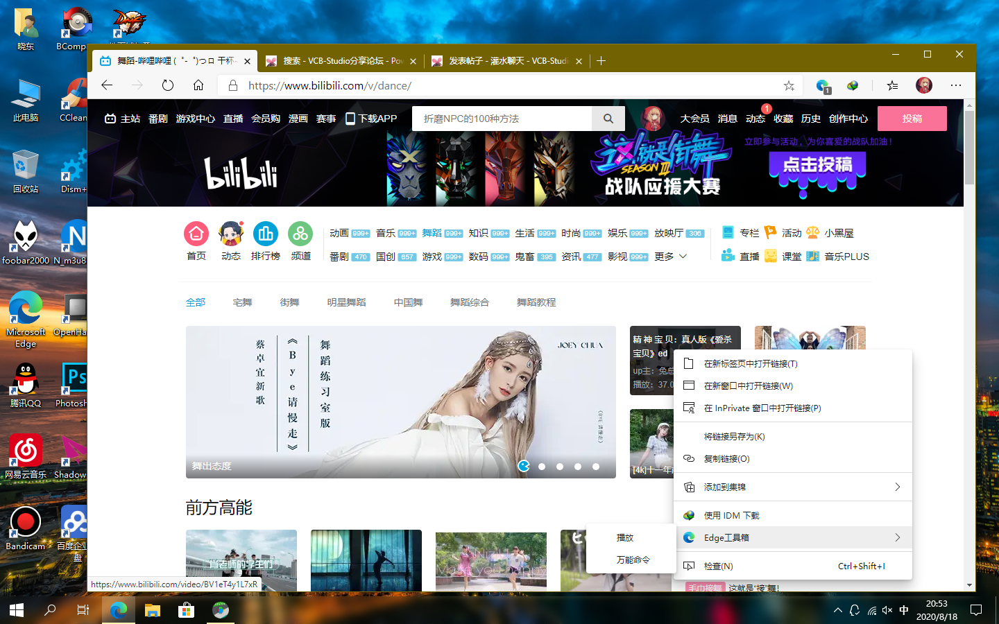Choose 使用 IDM 下载
The width and height of the screenshot is (999, 624).
tap(793, 516)
